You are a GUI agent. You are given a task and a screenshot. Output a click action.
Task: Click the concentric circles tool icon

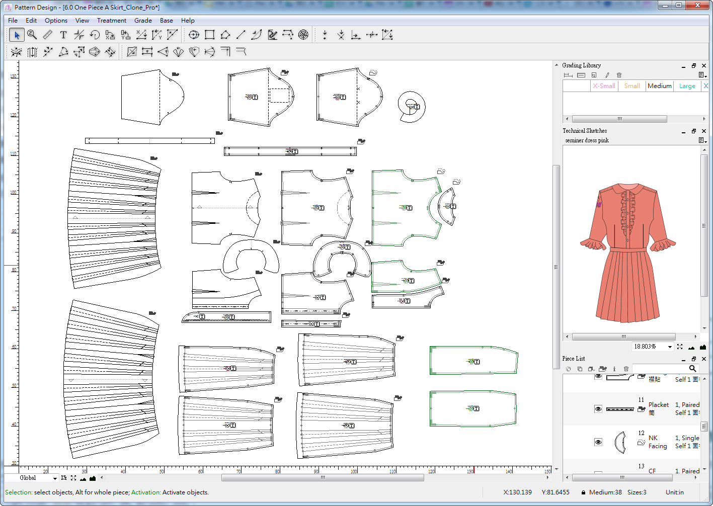(303, 35)
